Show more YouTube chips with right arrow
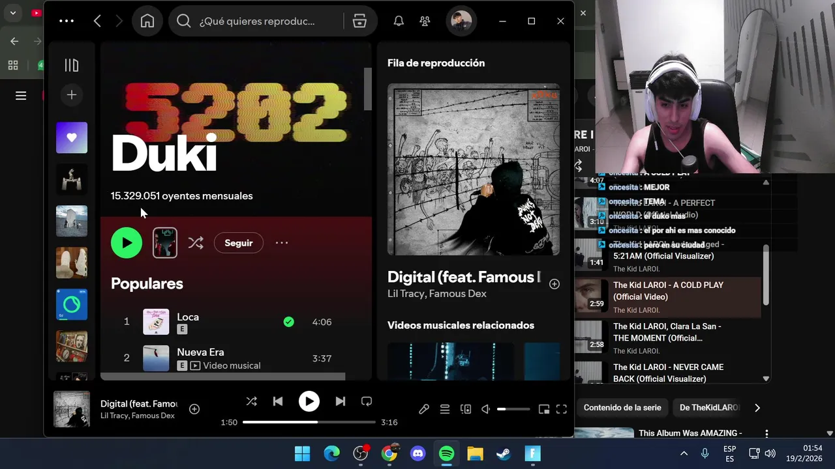 757,408
